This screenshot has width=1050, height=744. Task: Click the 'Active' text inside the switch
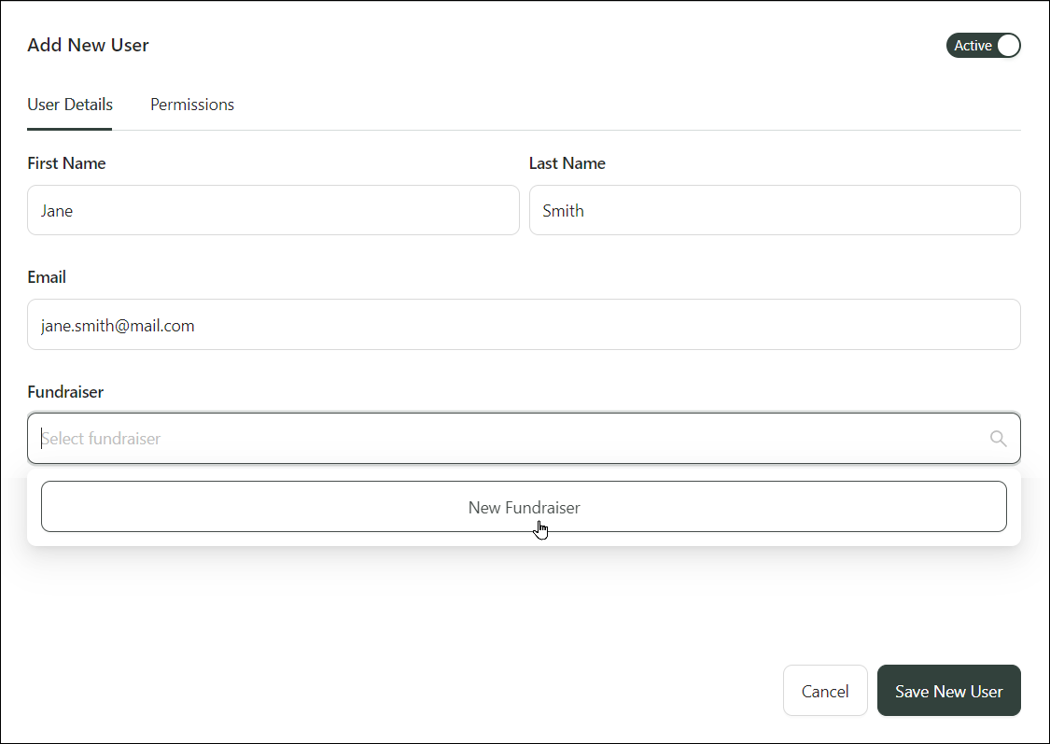972,46
